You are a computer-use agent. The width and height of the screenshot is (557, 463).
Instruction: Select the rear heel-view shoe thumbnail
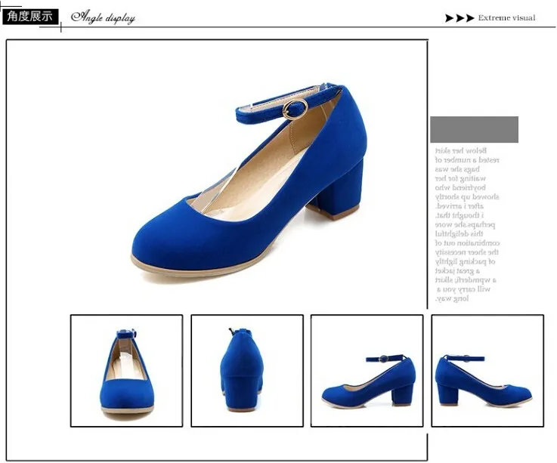pos(247,371)
